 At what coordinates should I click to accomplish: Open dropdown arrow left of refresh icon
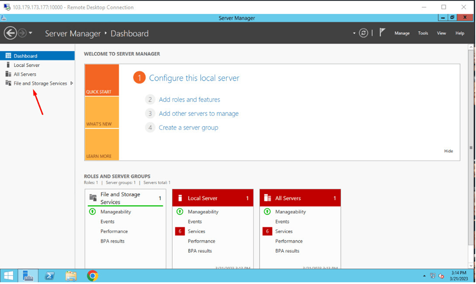click(x=354, y=33)
